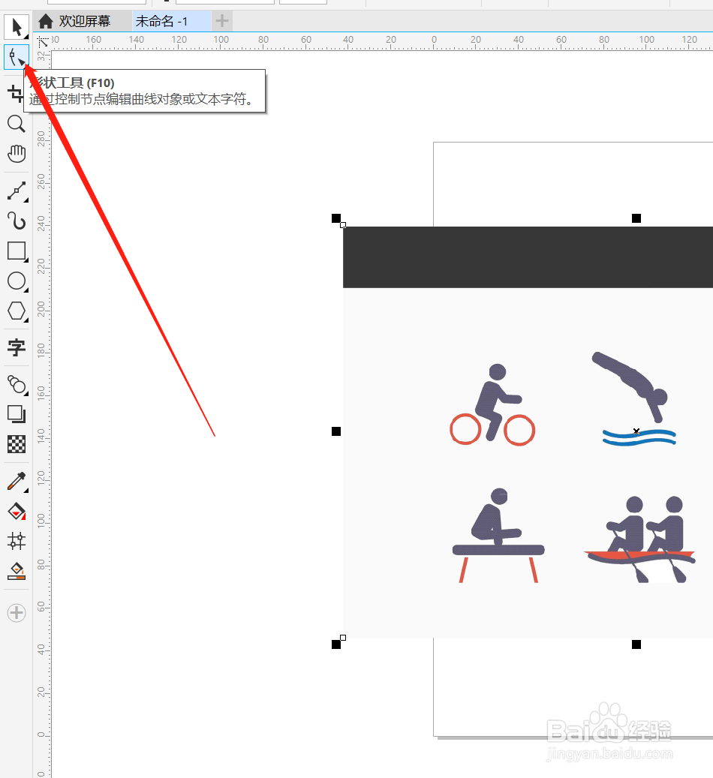Select the Pan hand tool

pyautogui.click(x=17, y=154)
